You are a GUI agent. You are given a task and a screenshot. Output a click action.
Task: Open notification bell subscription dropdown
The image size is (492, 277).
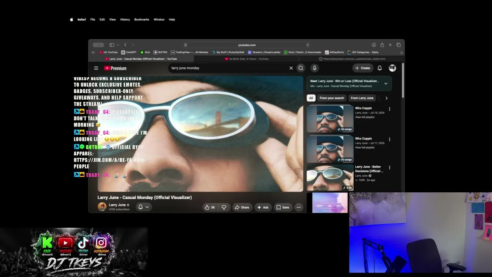(x=143, y=207)
